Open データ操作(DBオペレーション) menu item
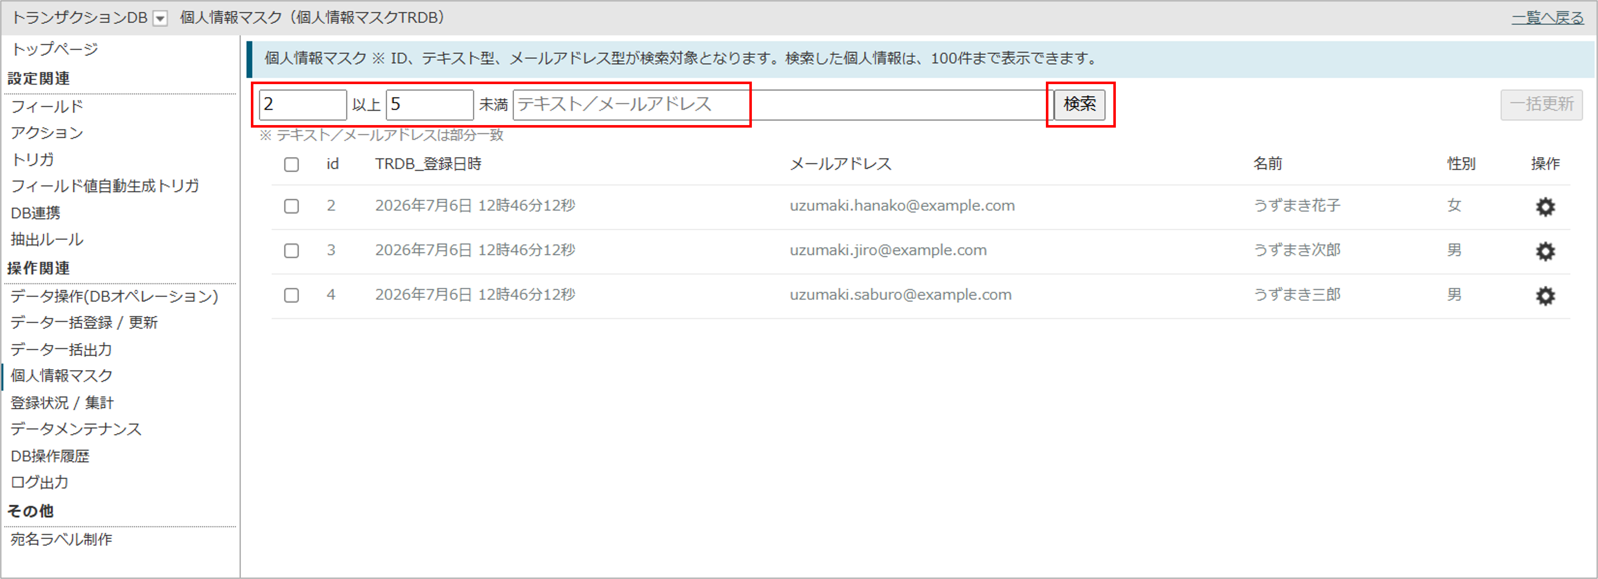 click(114, 297)
